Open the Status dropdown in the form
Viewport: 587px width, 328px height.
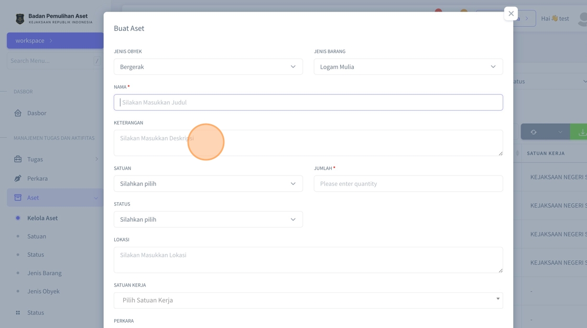coord(208,220)
